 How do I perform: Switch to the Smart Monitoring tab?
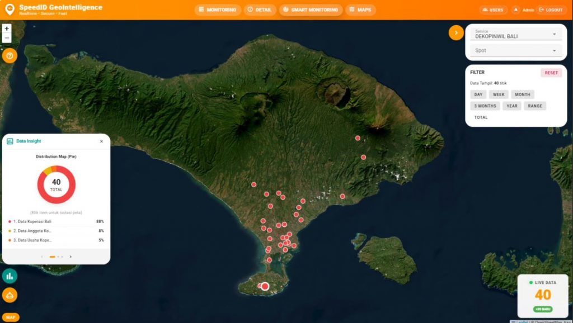pyautogui.click(x=311, y=10)
